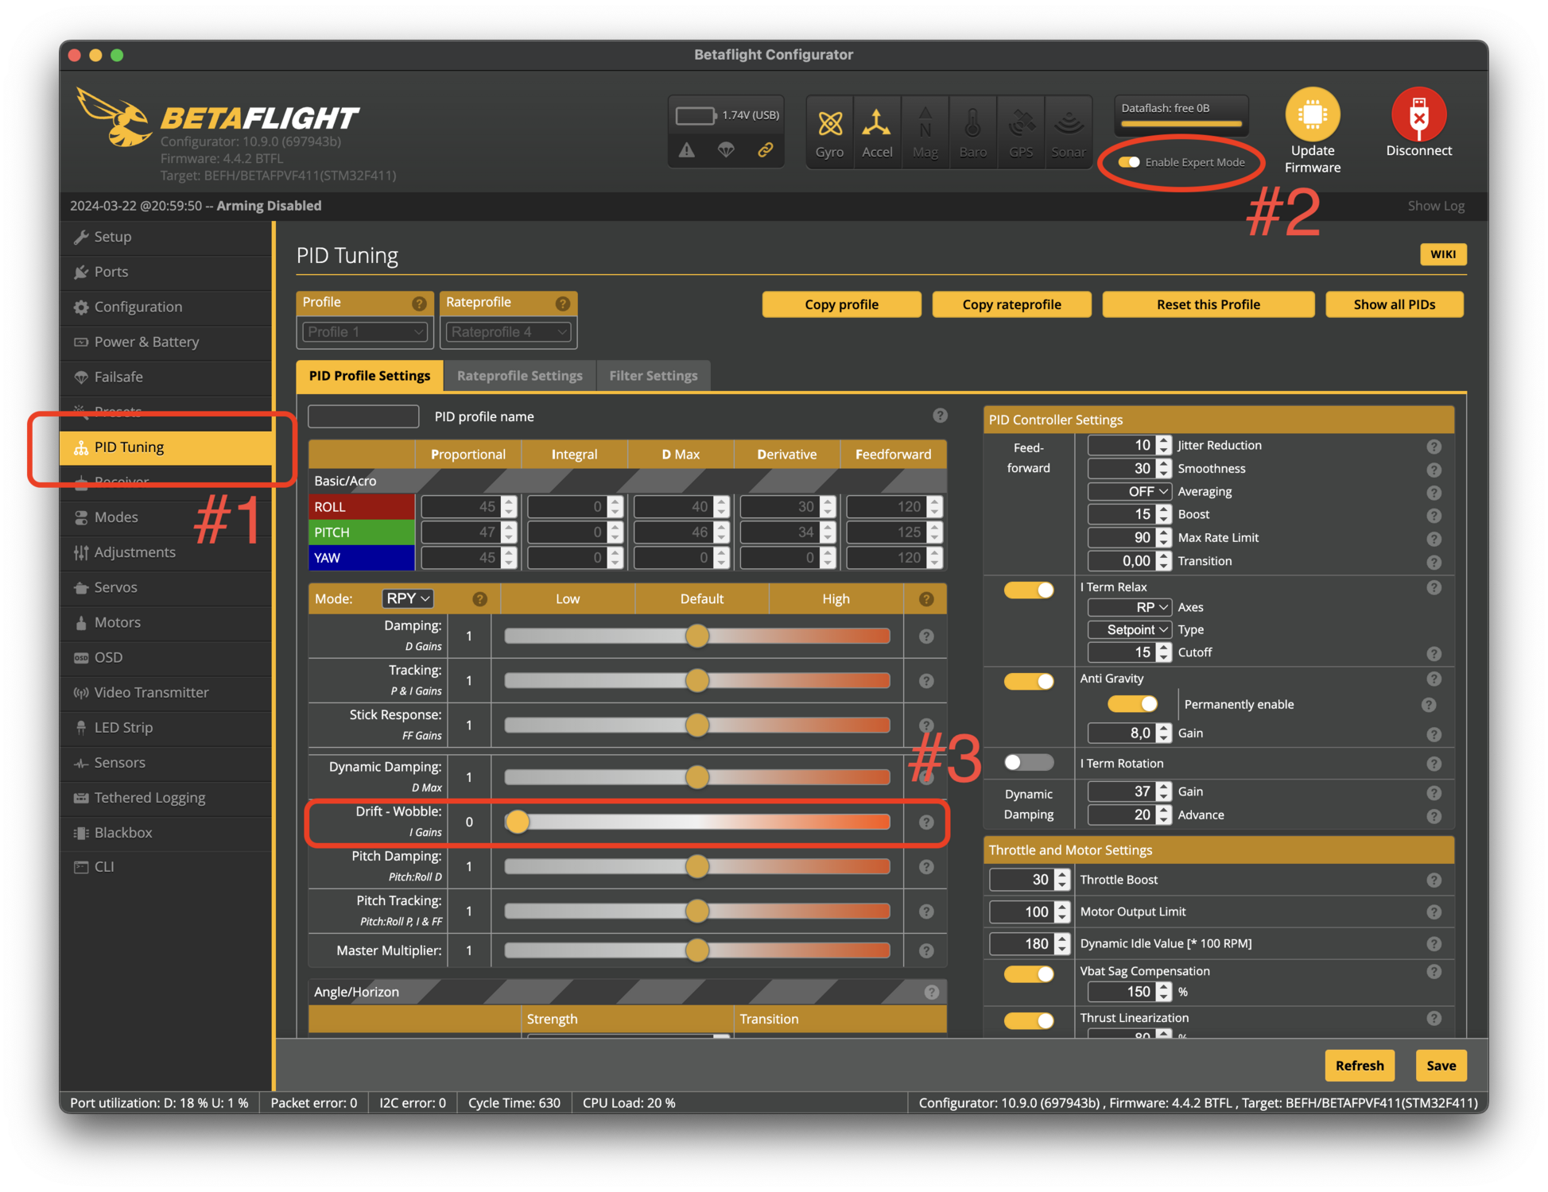Click the Copy rateprofile button
The image size is (1548, 1192).
[1011, 304]
